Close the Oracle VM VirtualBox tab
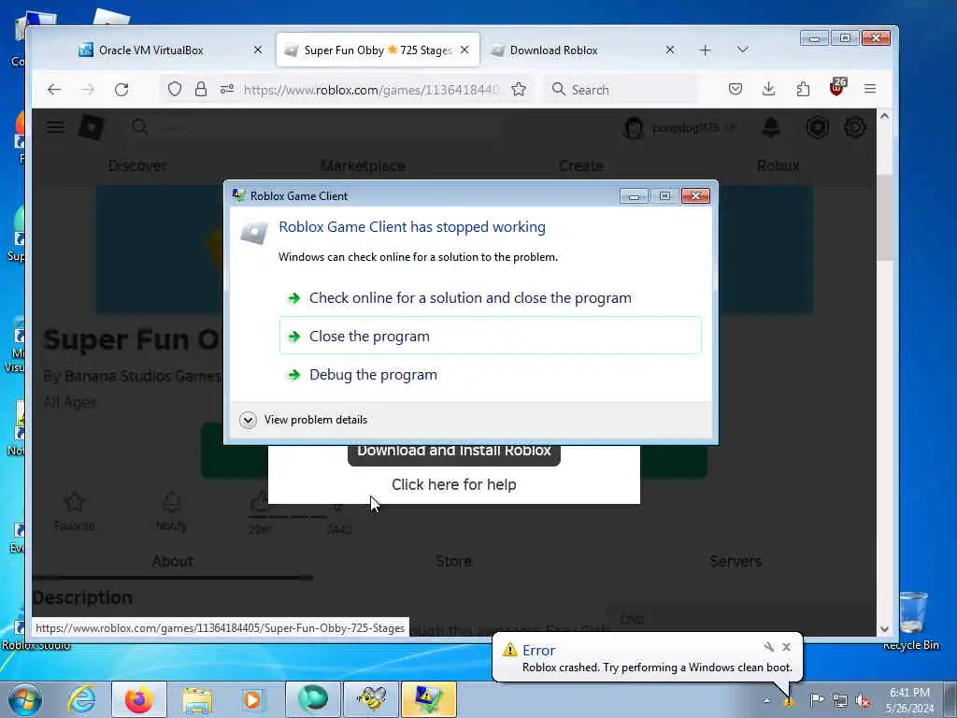The height and width of the screenshot is (718, 957). [258, 50]
